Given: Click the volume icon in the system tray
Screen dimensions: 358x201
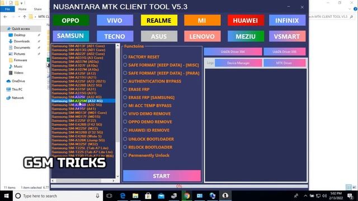Looking at the screenshot, I should tap(324, 196).
